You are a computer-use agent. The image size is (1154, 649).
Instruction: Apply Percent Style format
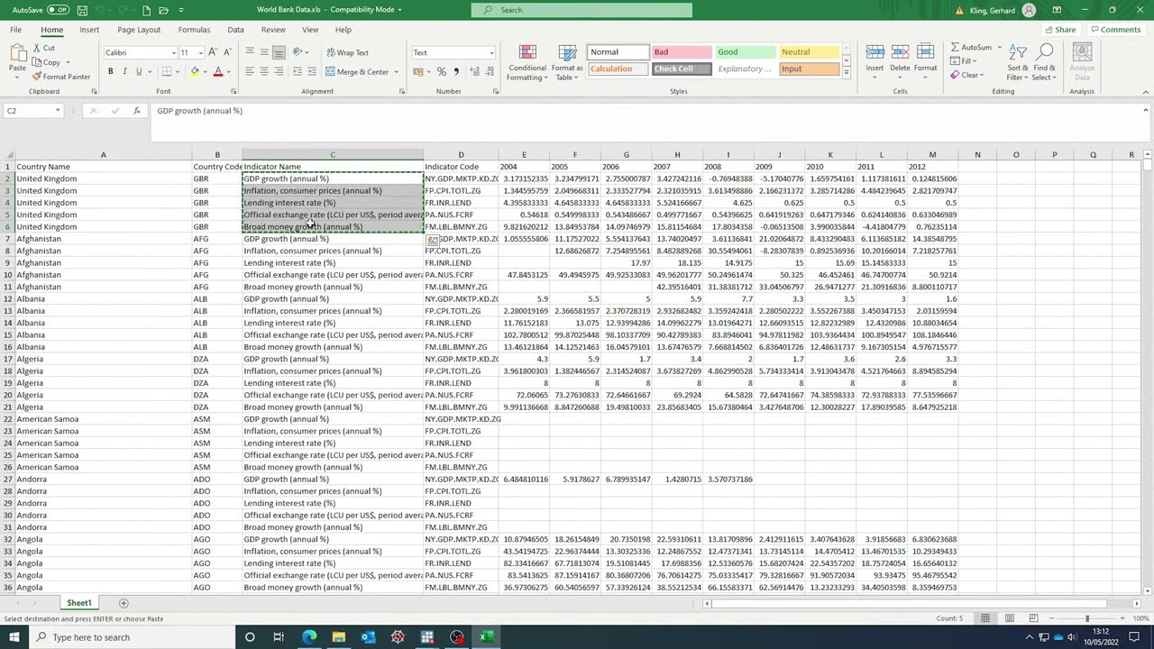click(x=441, y=71)
